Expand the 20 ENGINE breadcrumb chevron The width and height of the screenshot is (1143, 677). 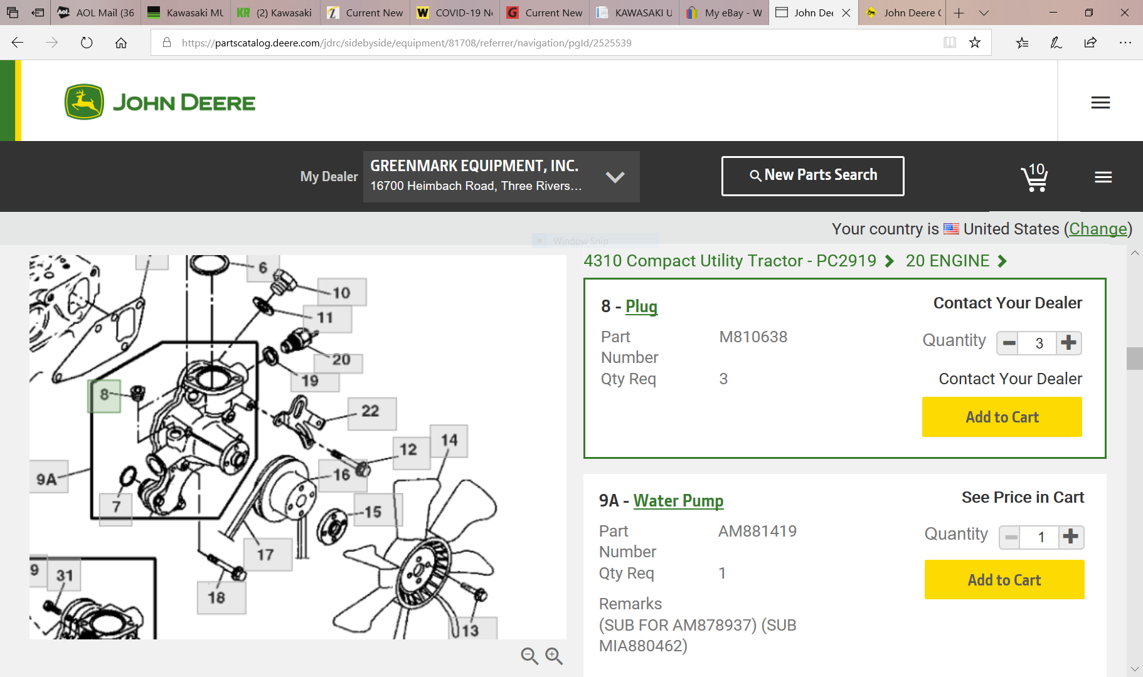[x=1002, y=261]
